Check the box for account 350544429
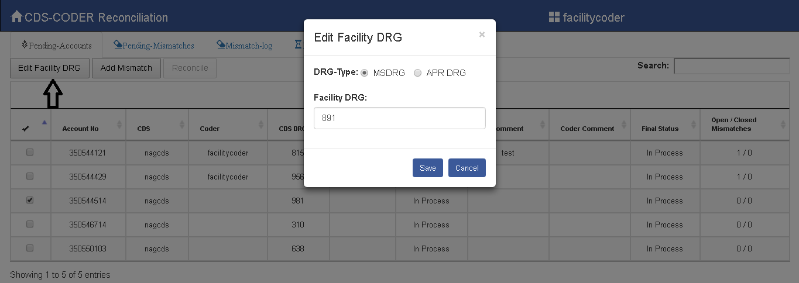Image resolution: width=799 pixels, height=283 pixels. coord(30,176)
